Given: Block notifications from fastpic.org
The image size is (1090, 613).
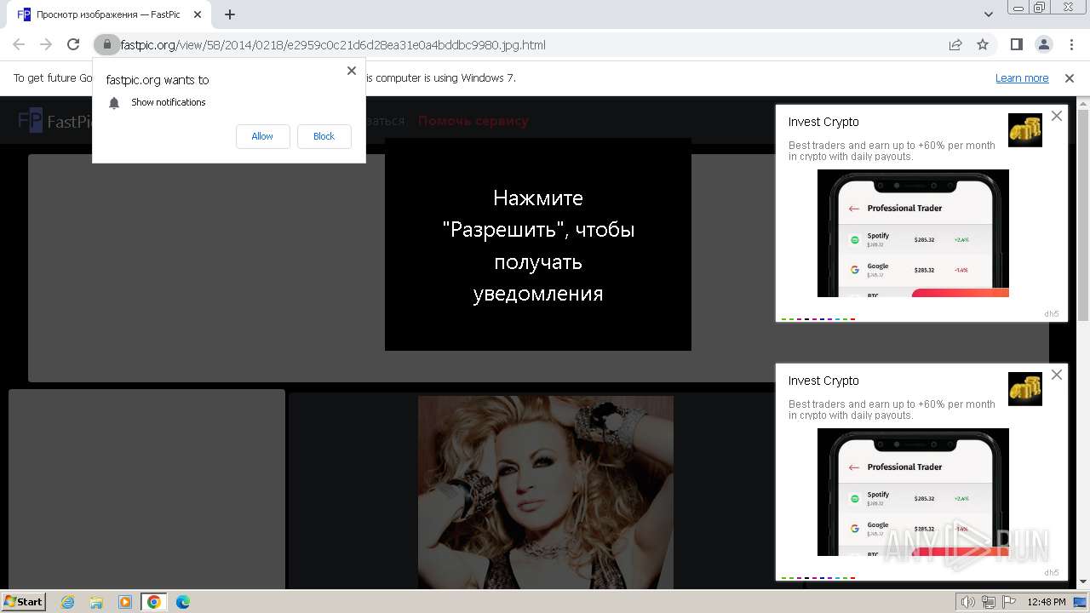Looking at the screenshot, I should (324, 136).
